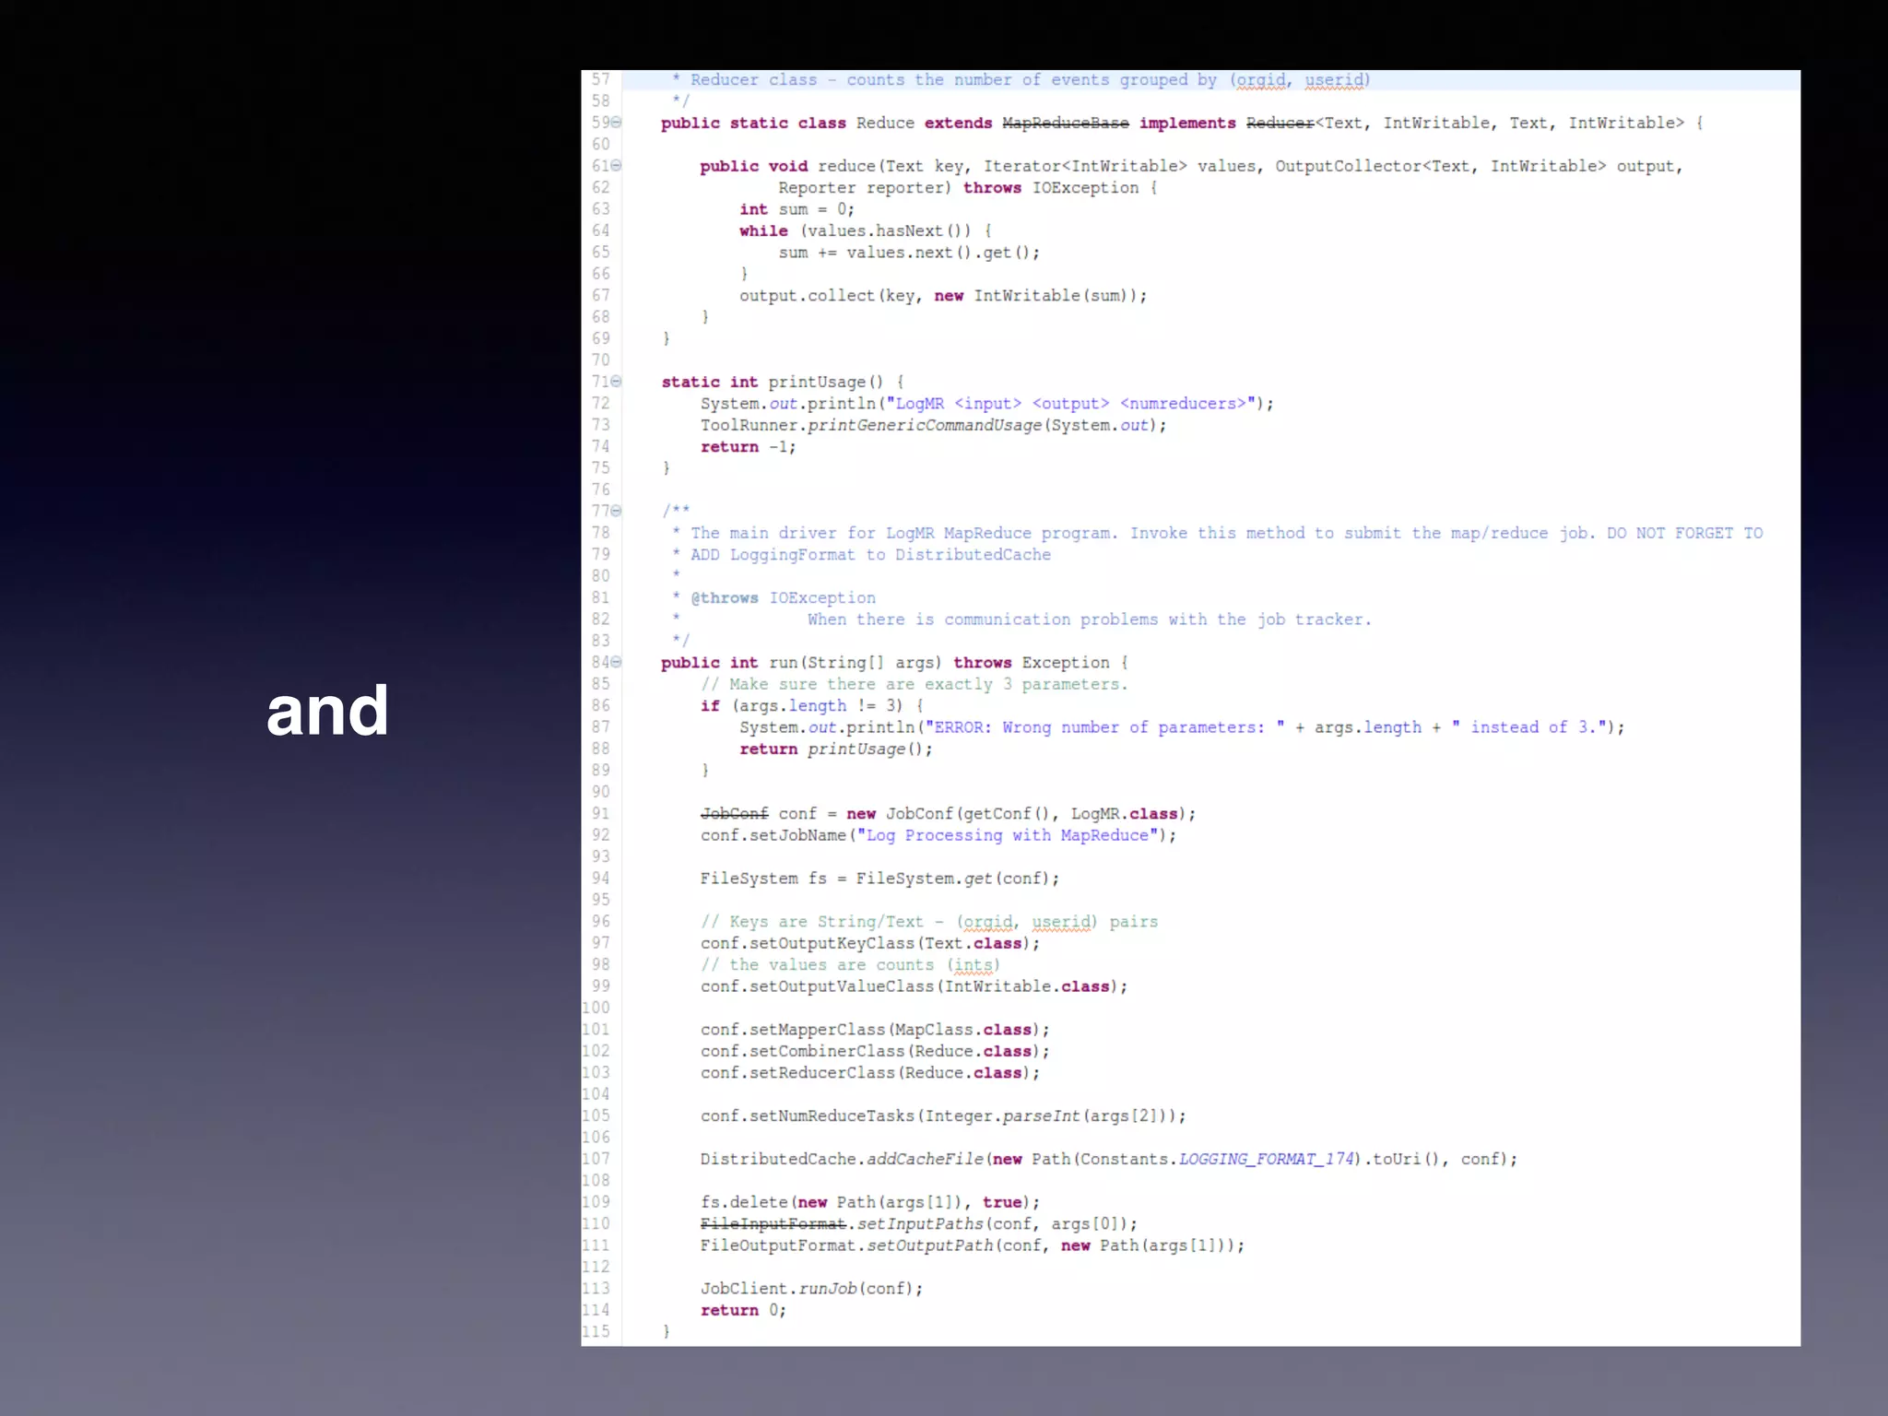Click the LOGGING_FORMAT_174 constant
Viewport: 1888px width, 1416px height.
click(x=1267, y=1159)
